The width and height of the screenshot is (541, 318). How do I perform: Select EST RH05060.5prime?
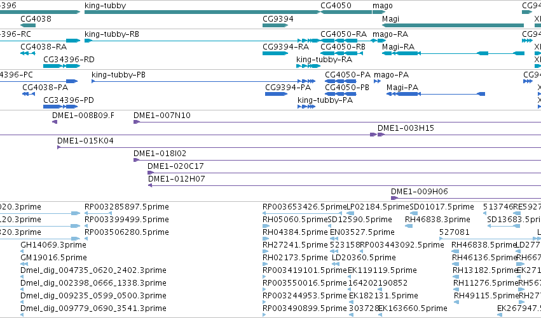265,226
